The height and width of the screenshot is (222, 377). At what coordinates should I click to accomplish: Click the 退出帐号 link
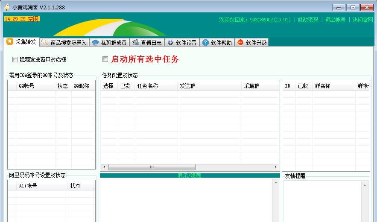(x=335, y=20)
